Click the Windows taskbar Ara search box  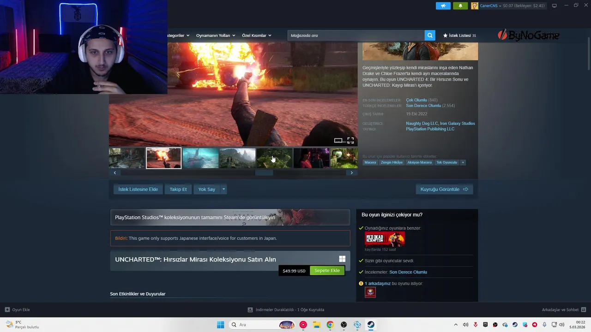coord(262,325)
